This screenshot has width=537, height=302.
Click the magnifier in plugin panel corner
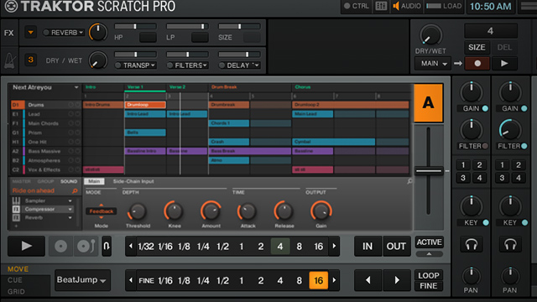(x=409, y=181)
